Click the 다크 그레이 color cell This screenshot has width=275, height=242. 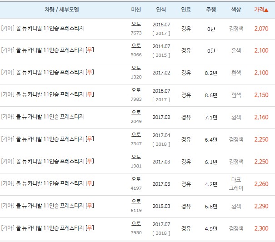[x=236, y=184]
